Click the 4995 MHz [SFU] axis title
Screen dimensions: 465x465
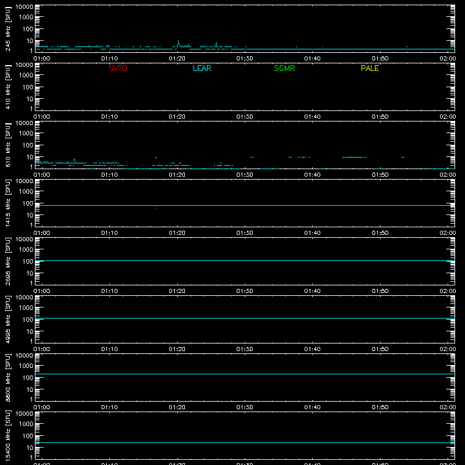[8, 319]
